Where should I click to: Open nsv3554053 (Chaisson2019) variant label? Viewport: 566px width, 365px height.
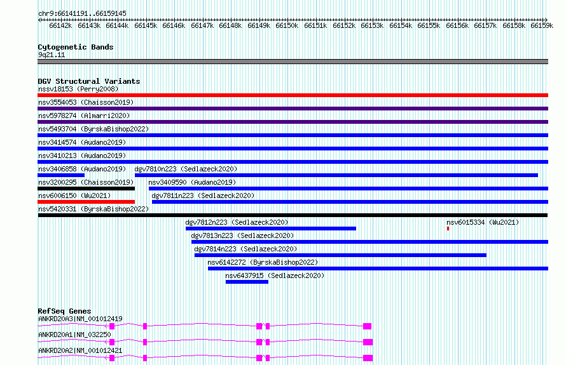(x=86, y=102)
